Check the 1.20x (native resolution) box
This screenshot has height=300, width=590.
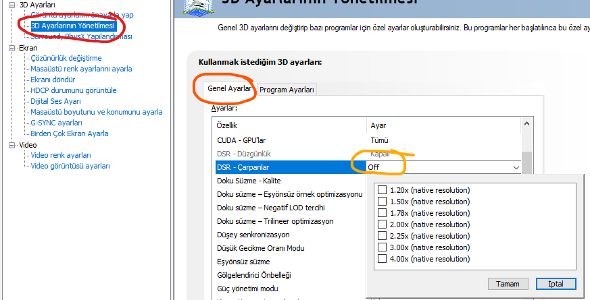pos(383,190)
